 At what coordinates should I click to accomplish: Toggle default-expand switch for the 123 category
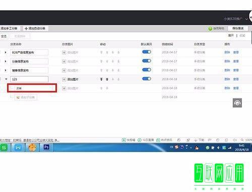point(147,79)
